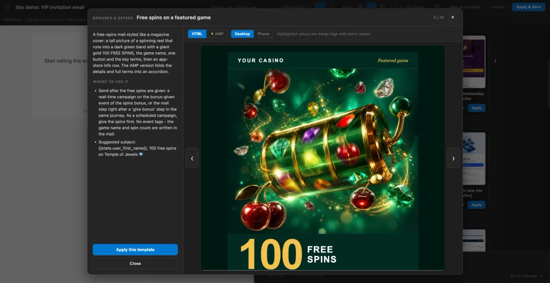The width and height of the screenshot is (550, 283).
Task: Apply the new (no offer) template in background
Action: pyautogui.click(x=476, y=205)
